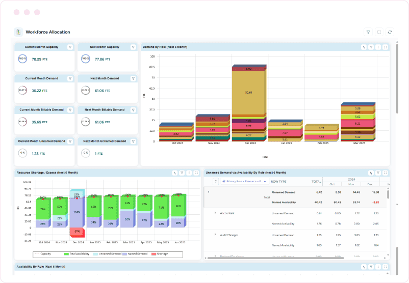The width and height of the screenshot is (409, 283).
Task: Click sort icon in Demand by Role panel
Action: click(364, 47)
